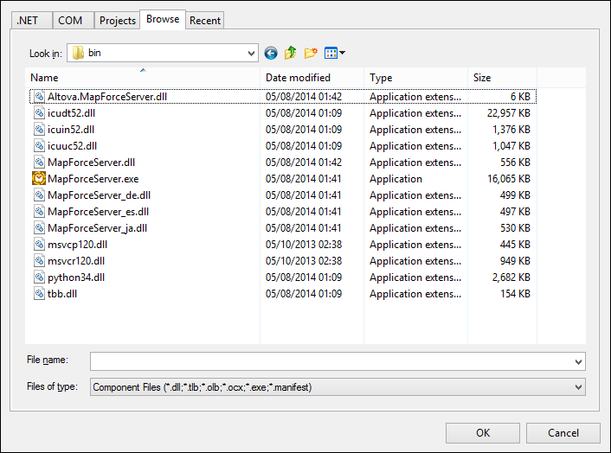Expand the Look in folder dropdown
Image resolution: width=611 pixels, height=453 pixels.
click(250, 54)
